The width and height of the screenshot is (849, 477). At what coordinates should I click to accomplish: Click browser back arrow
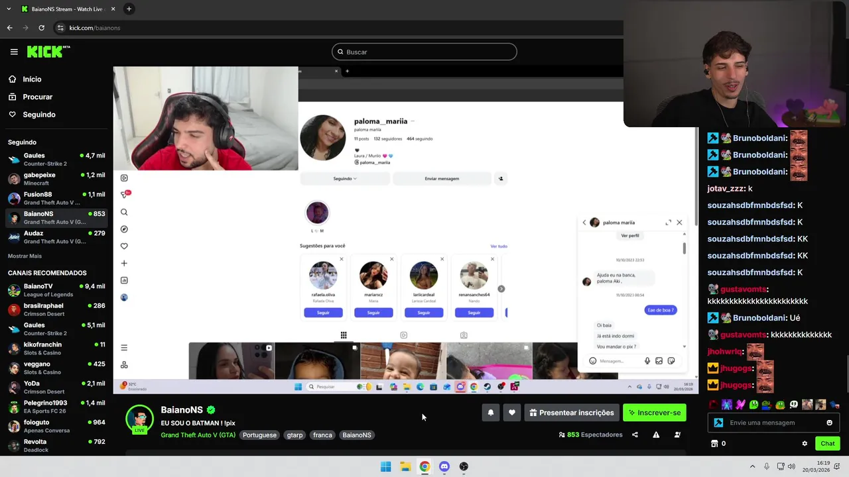[9, 28]
